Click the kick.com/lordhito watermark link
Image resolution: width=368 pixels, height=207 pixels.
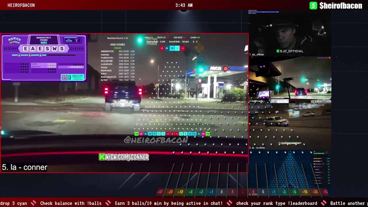pyautogui.click(x=290, y=143)
